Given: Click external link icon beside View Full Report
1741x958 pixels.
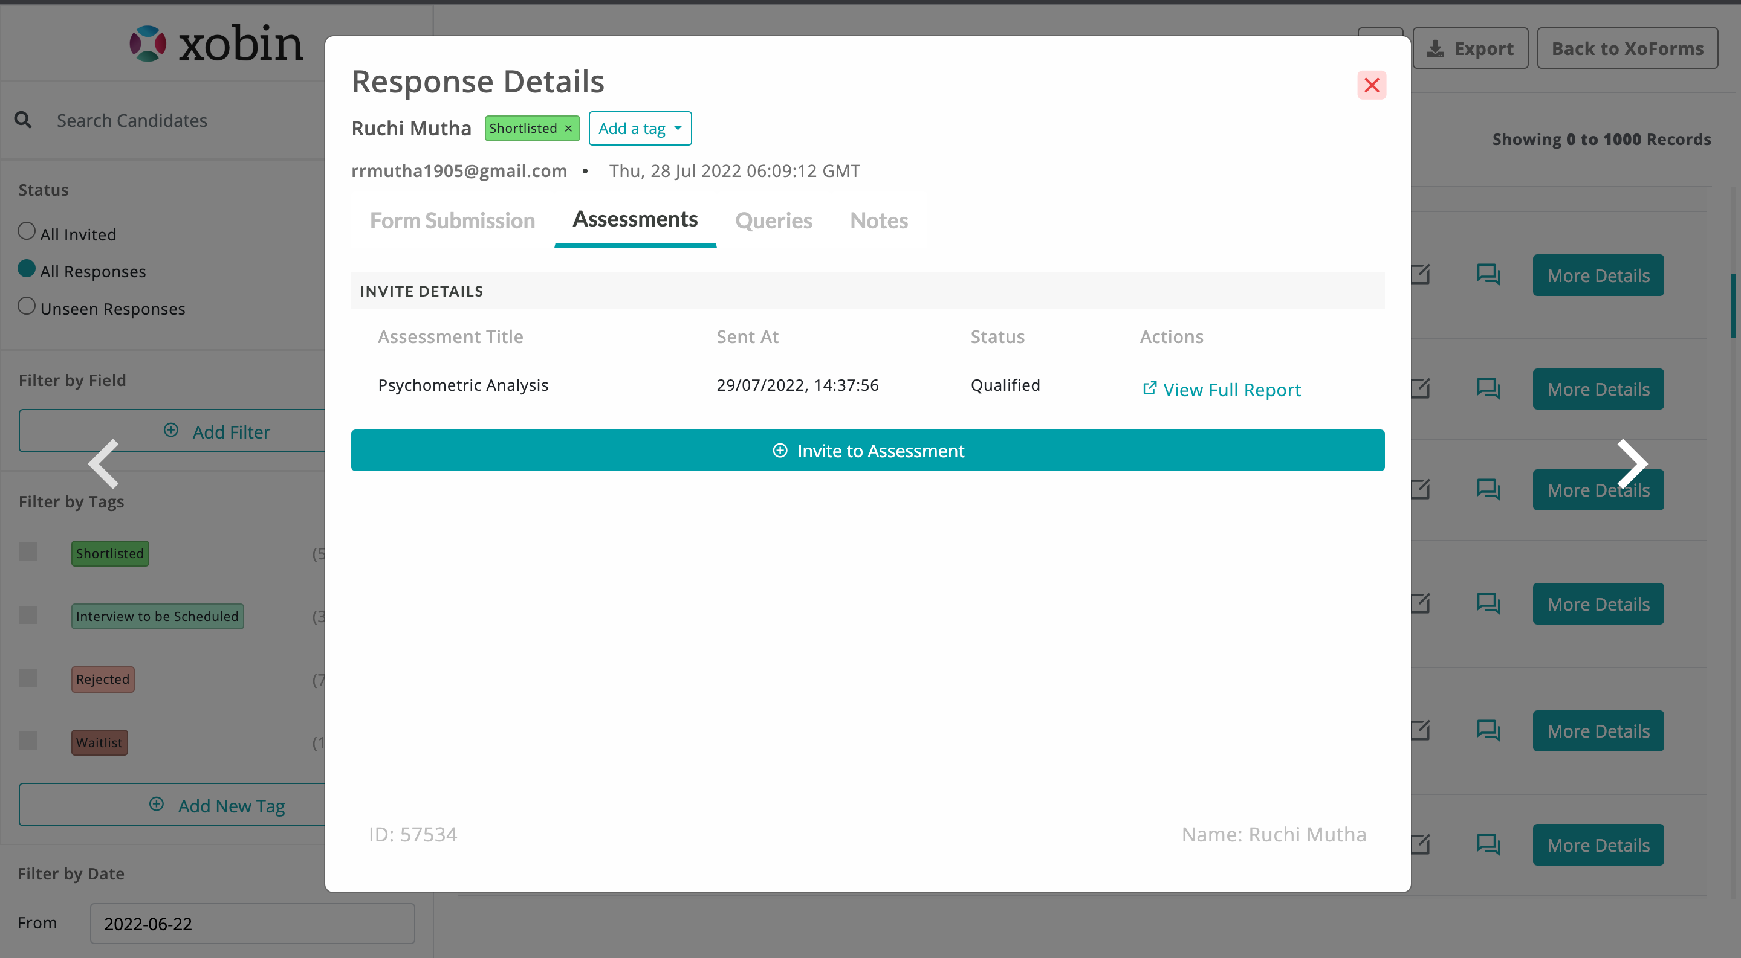Looking at the screenshot, I should [x=1149, y=388].
